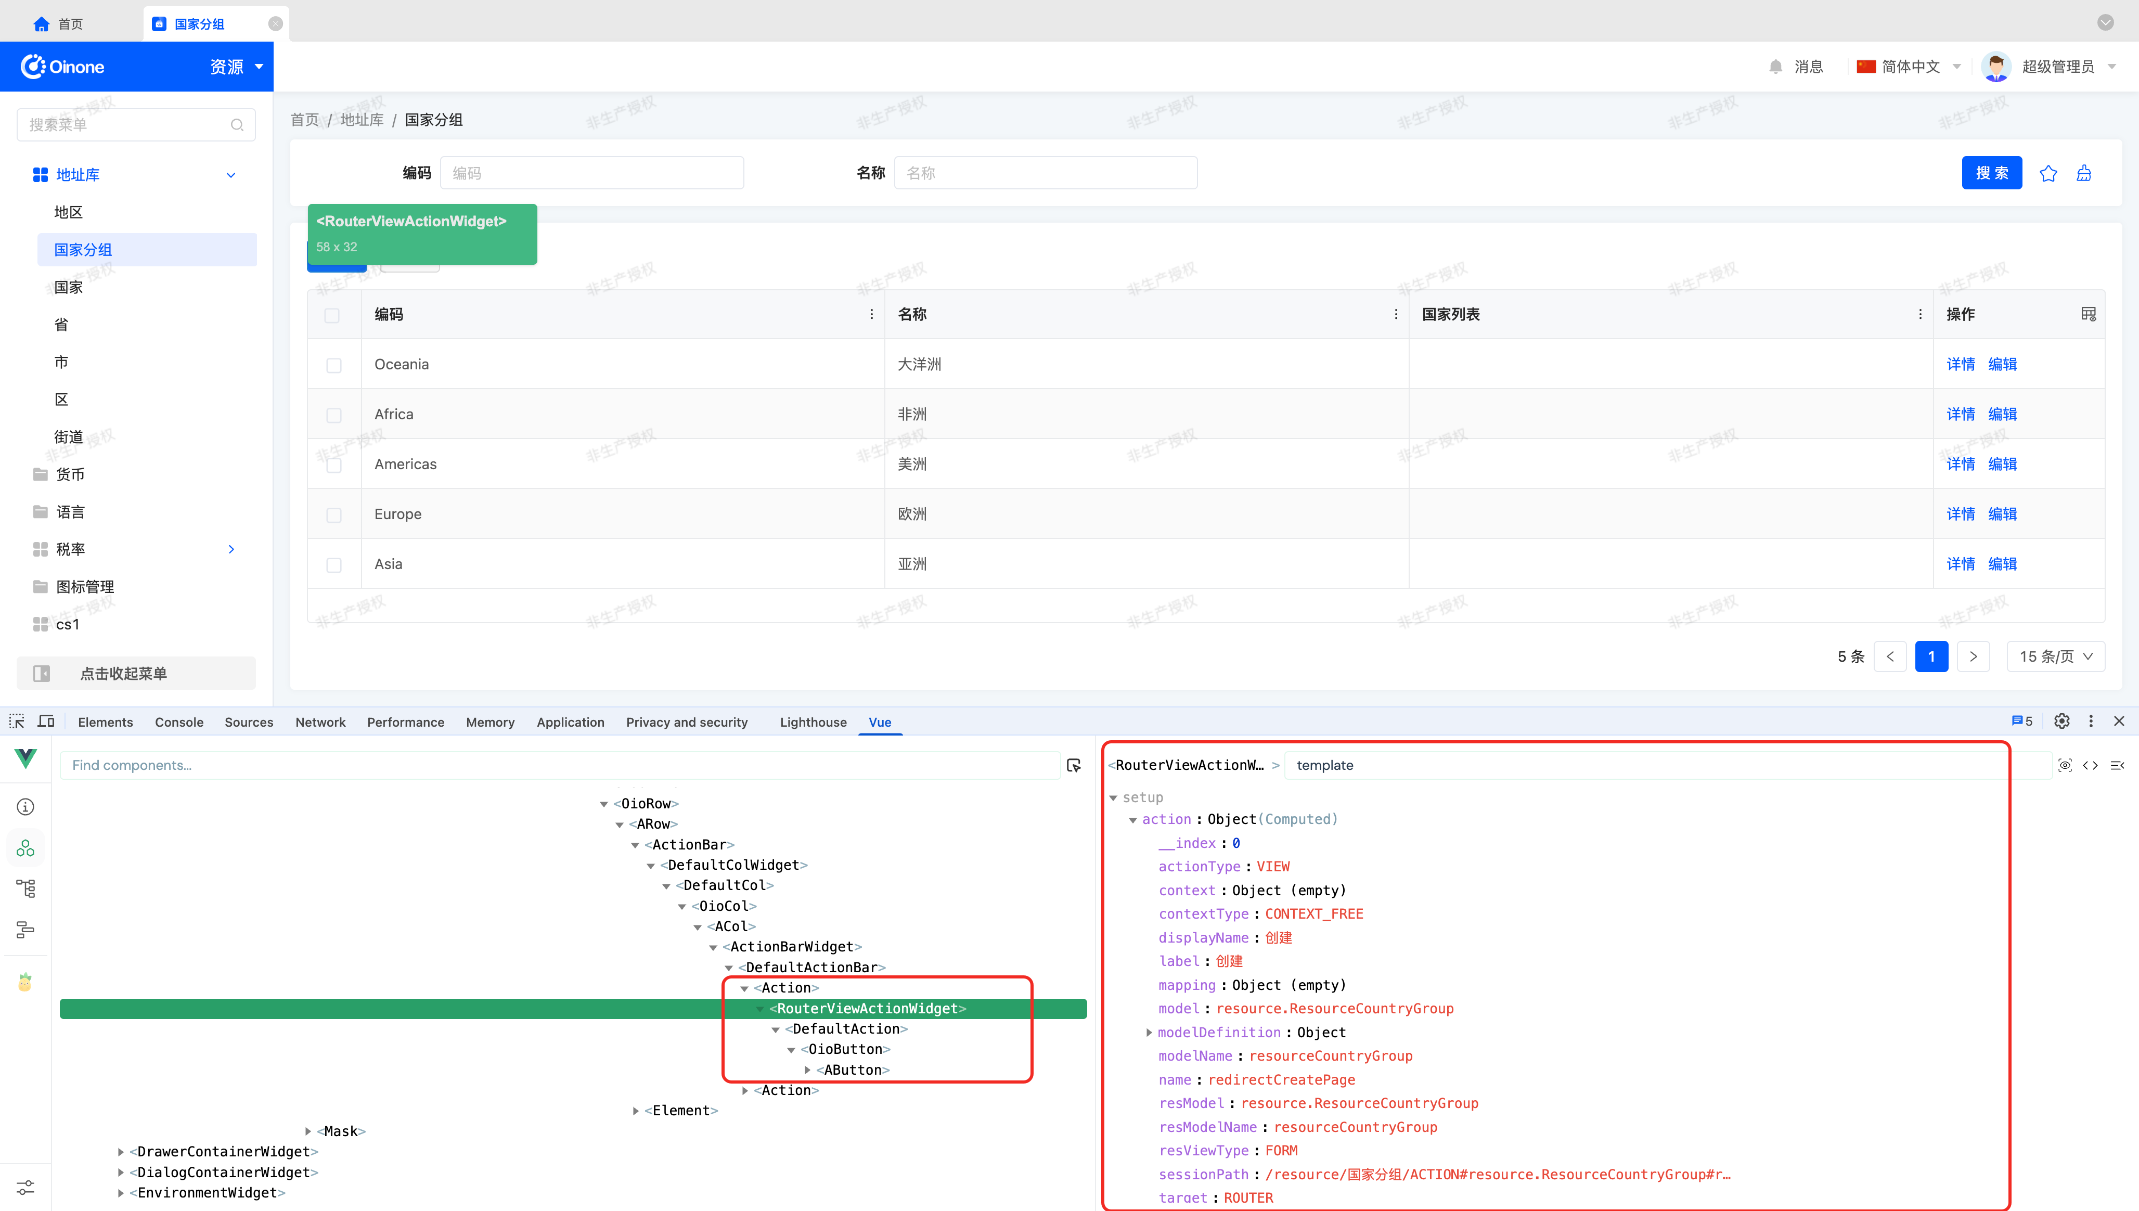Toggle the select-all checkbox in table header
Viewport: 2139px width, 1211px height.
pyautogui.click(x=332, y=315)
